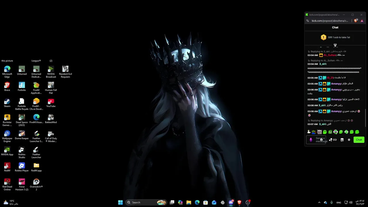The height and width of the screenshot is (207, 368).
Task: Open File Explorer from the taskbar
Action: 189,202
